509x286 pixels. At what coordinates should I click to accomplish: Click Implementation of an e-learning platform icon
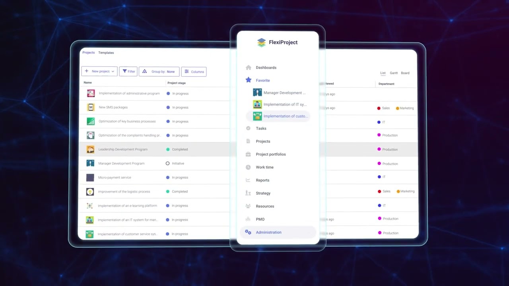(x=90, y=206)
